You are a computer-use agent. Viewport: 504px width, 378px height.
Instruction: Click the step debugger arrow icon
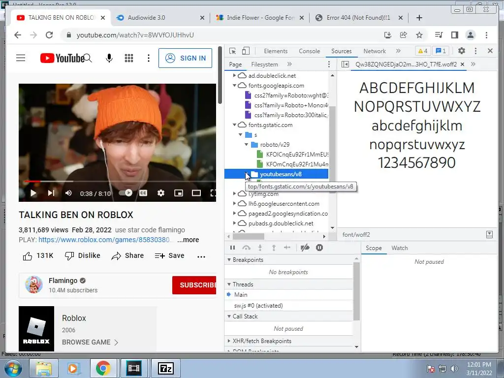pyautogui.click(x=287, y=248)
